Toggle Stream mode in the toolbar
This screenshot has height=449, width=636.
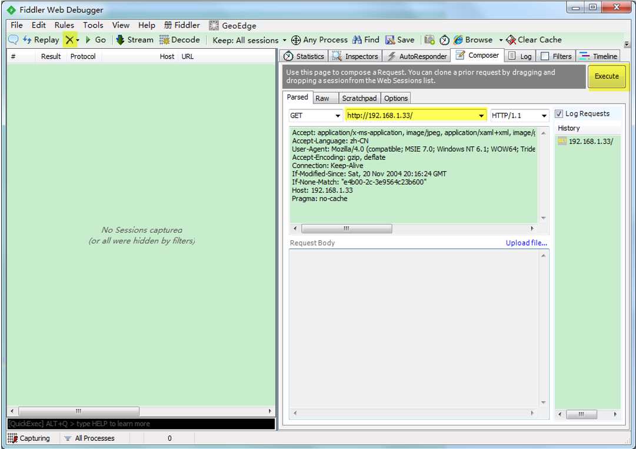tap(135, 40)
